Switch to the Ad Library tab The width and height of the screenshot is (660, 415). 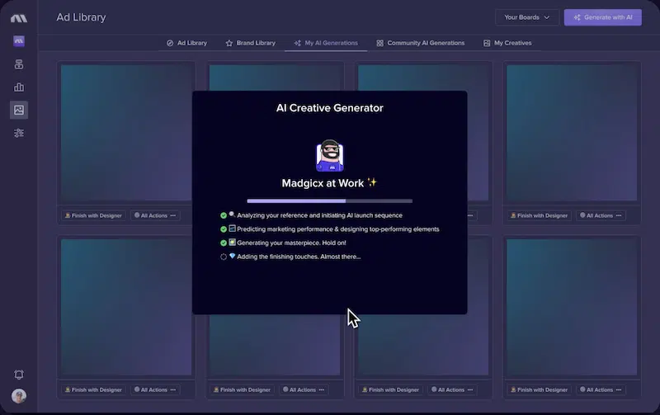click(x=187, y=43)
